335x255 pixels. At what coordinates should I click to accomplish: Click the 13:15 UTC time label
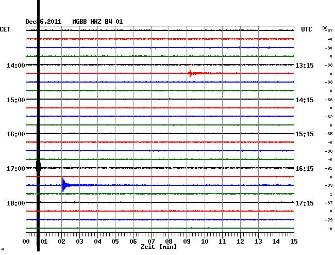pyautogui.click(x=305, y=66)
